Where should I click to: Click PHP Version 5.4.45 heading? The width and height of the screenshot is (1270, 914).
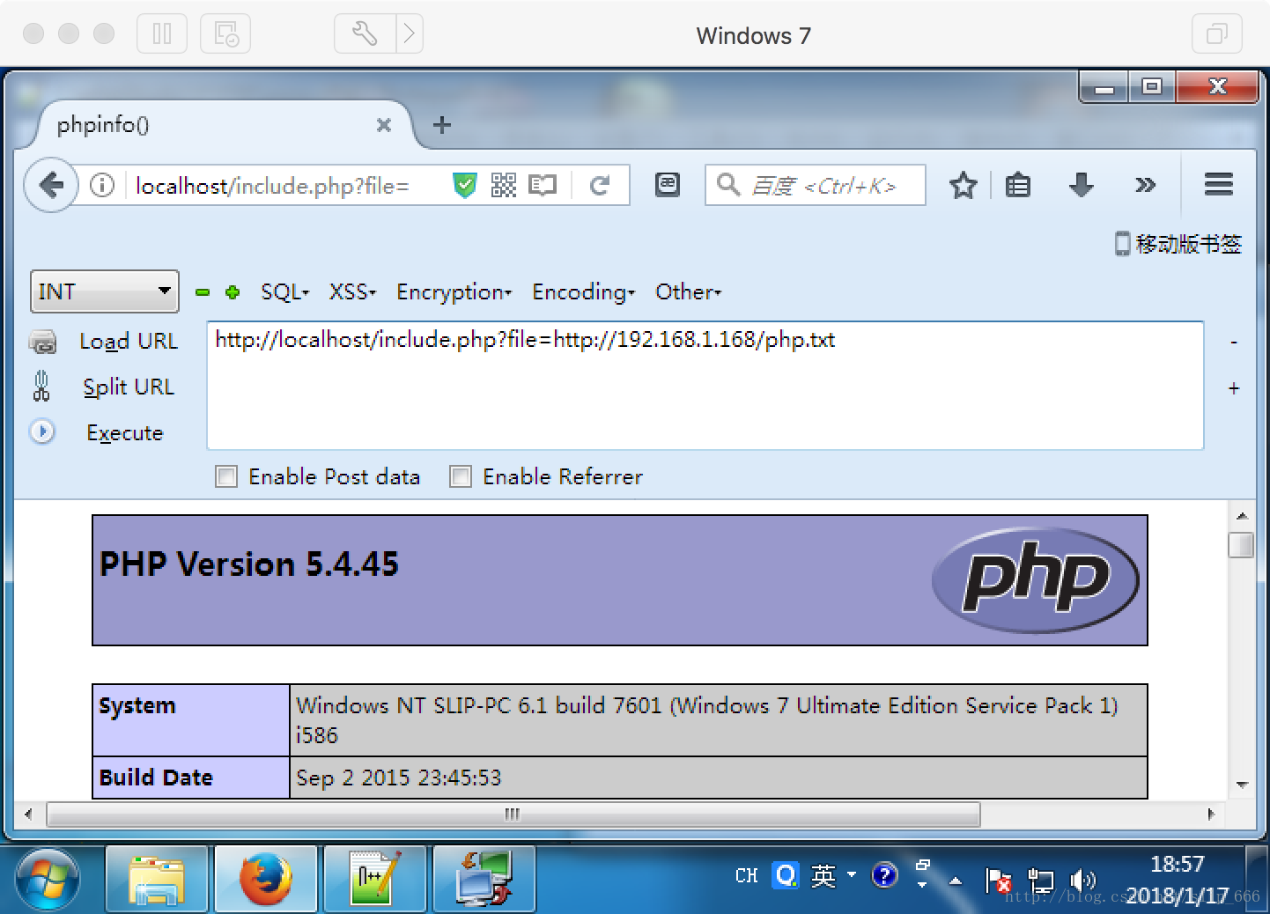pos(249,564)
